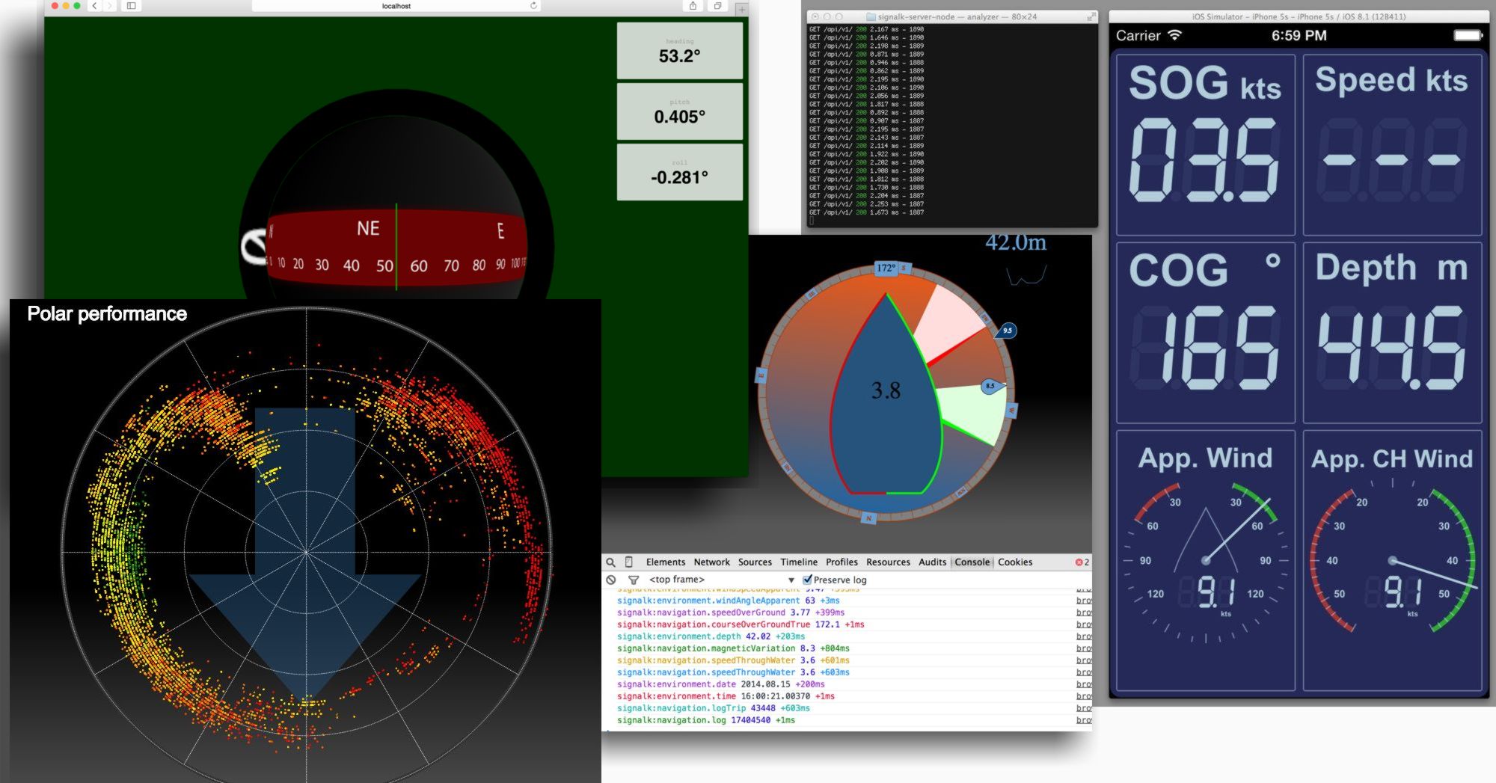Click the 3.8 speed value in boat shape
1496x783 pixels.
pyautogui.click(x=886, y=390)
